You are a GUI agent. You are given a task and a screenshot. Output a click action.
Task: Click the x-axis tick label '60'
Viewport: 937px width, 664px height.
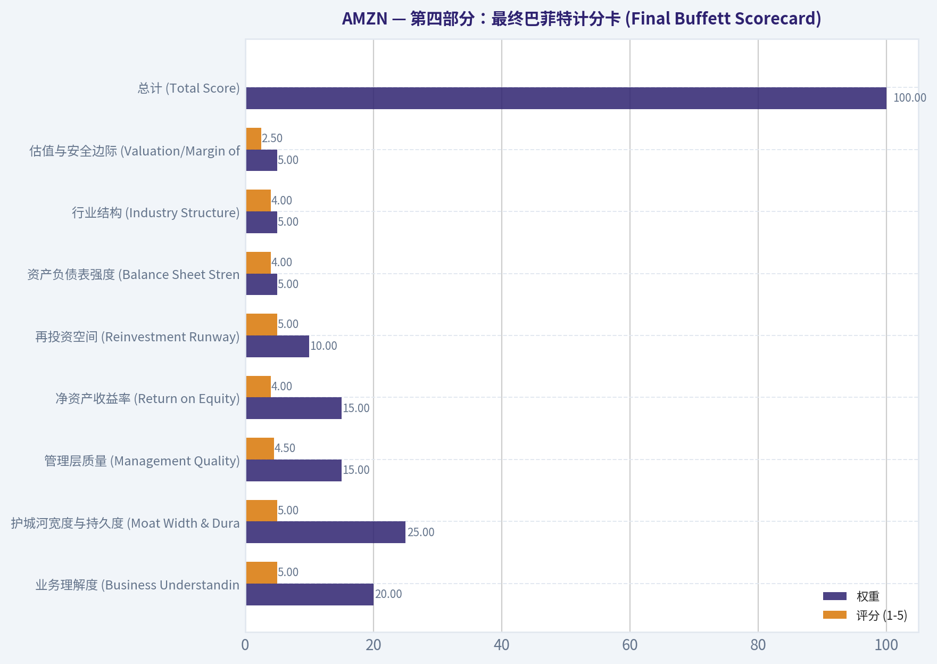[x=630, y=645]
